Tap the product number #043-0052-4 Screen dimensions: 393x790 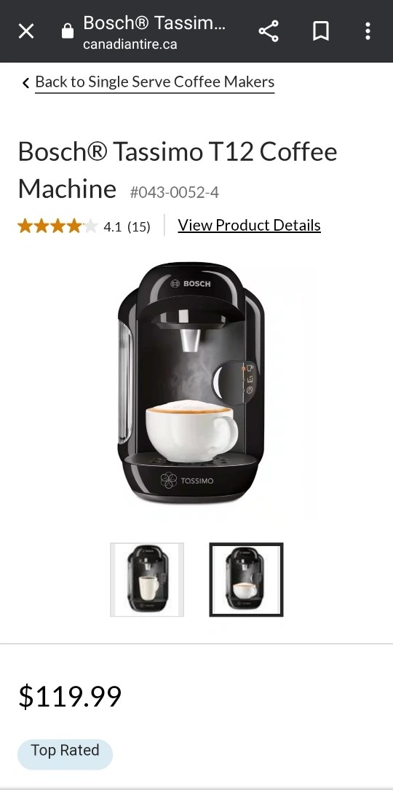pyautogui.click(x=175, y=192)
